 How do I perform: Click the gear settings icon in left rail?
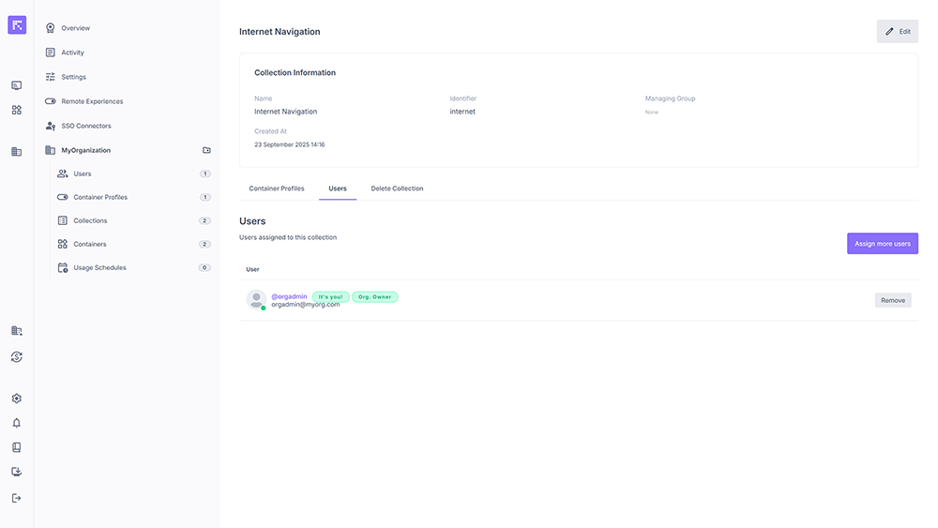pyautogui.click(x=16, y=399)
